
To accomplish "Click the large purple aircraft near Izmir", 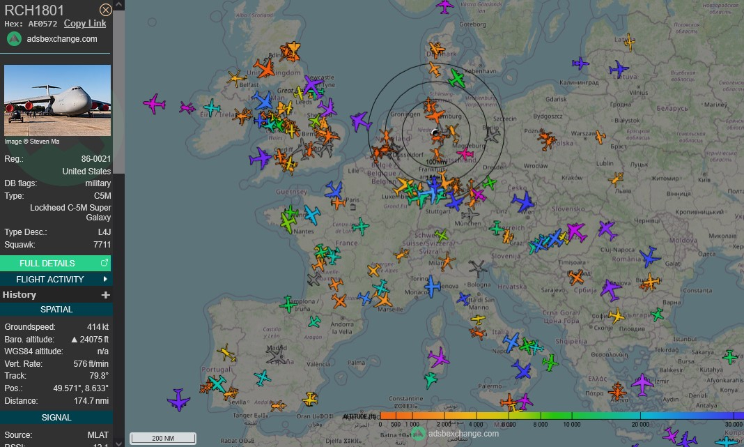I will 642,383.
